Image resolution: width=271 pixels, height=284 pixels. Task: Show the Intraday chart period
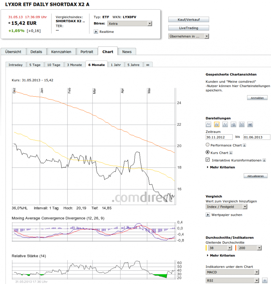(x=15, y=65)
